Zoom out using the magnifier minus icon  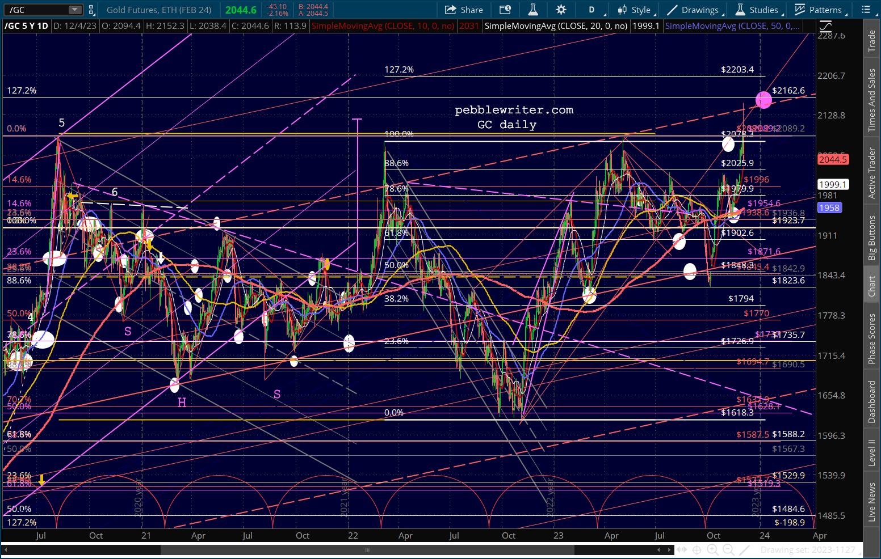[728, 549]
